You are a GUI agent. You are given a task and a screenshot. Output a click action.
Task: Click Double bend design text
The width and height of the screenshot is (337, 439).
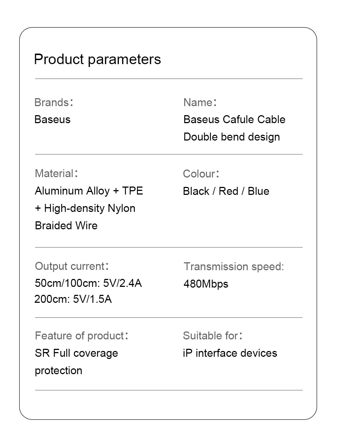(232, 137)
